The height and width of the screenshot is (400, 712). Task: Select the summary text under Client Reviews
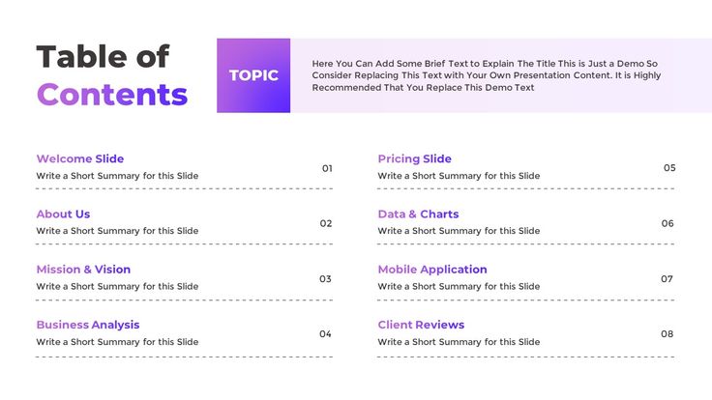pyautogui.click(x=459, y=342)
